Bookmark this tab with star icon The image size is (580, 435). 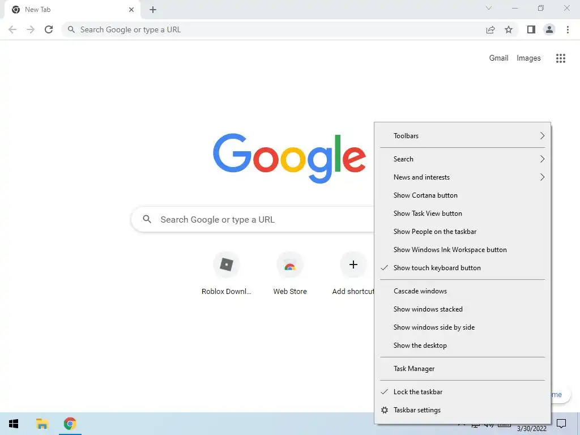tap(509, 29)
